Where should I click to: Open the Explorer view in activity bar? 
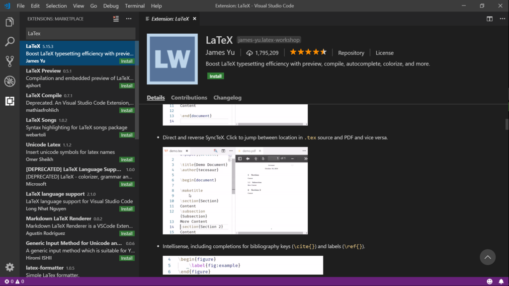coord(10,22)
